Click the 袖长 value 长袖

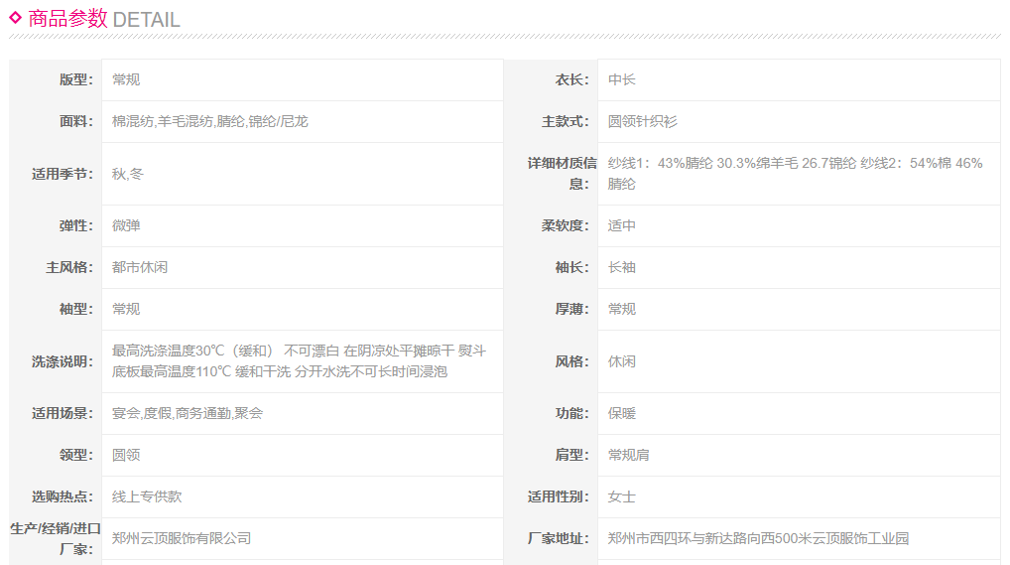pos(621,267)
